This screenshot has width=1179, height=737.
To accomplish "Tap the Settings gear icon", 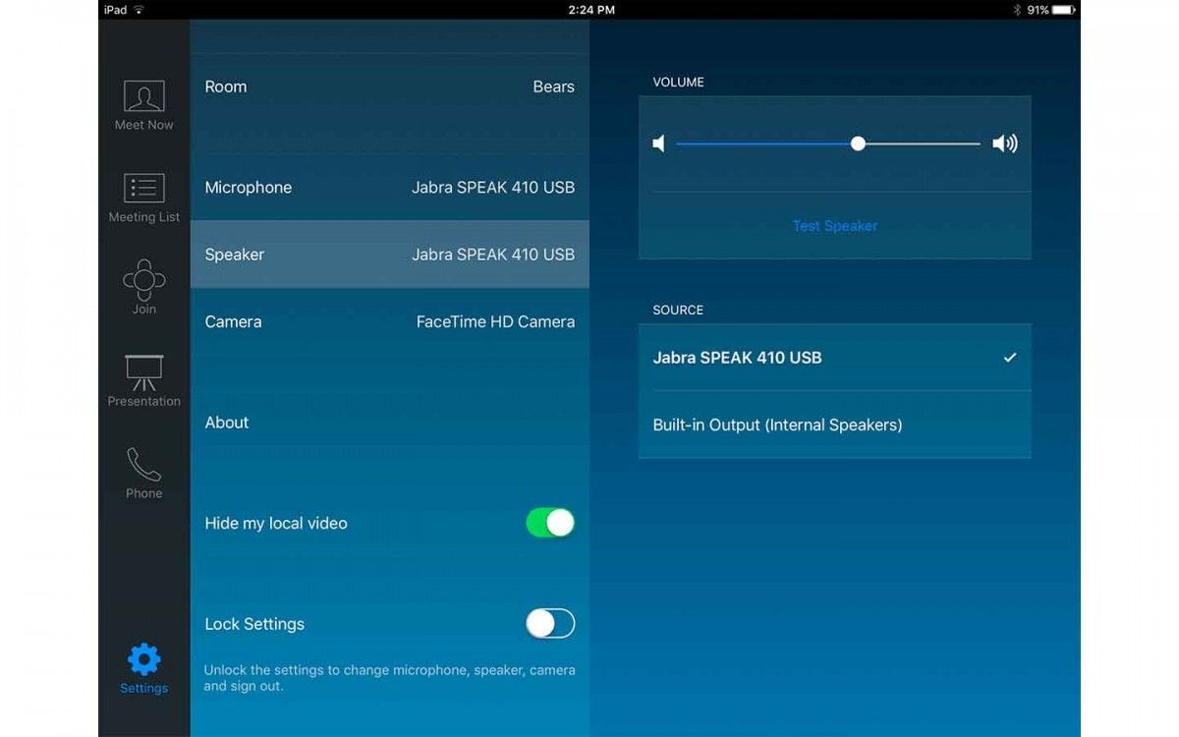I will 143,659.
